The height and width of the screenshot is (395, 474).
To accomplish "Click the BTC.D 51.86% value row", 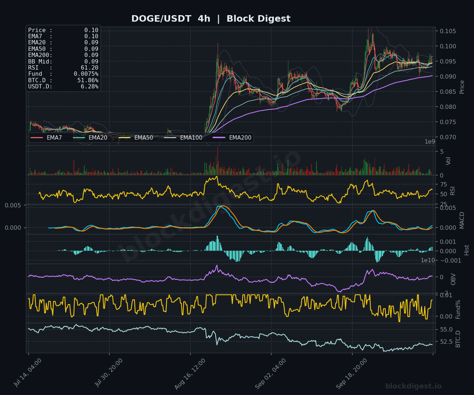I will click(x=63, y=80).
